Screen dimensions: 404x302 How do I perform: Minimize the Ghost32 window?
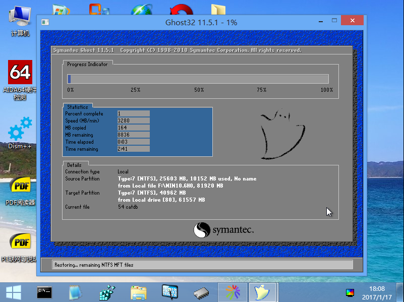pos(321,21)
